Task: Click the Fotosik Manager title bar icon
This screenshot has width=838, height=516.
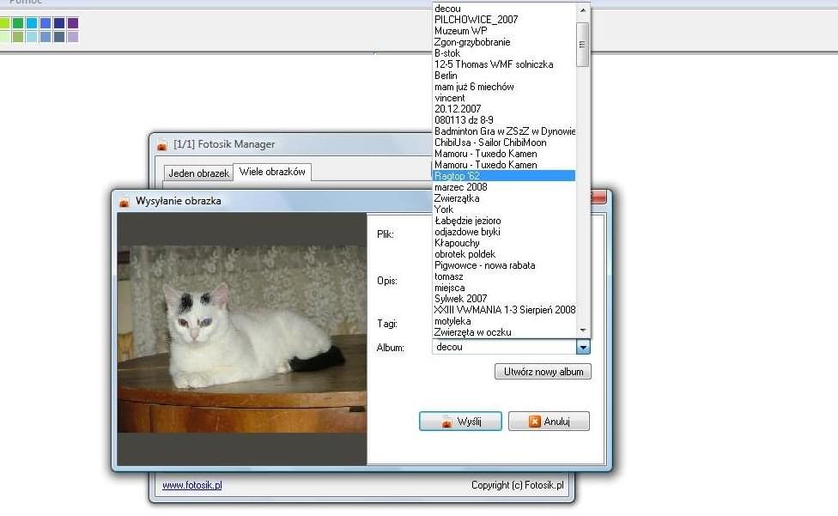Action: point(162,145)
